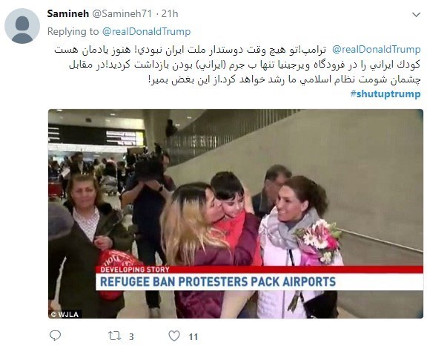Click the @Samineh71 handle
Viewport: 427px width, 346px height.
click(122, 13)
